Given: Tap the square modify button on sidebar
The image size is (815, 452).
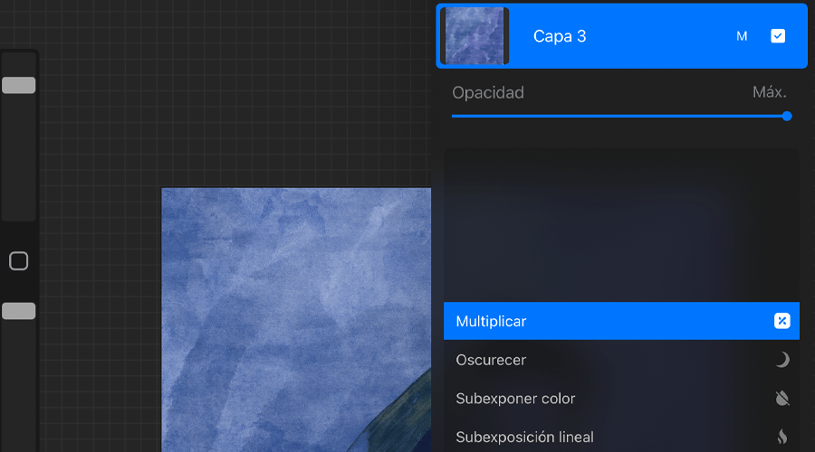Looking at the screenshot, I should [18, 261].
